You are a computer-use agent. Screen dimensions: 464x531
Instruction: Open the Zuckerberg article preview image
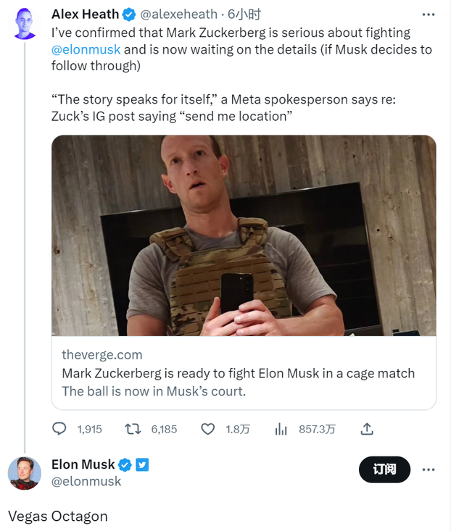click(244, 235)
